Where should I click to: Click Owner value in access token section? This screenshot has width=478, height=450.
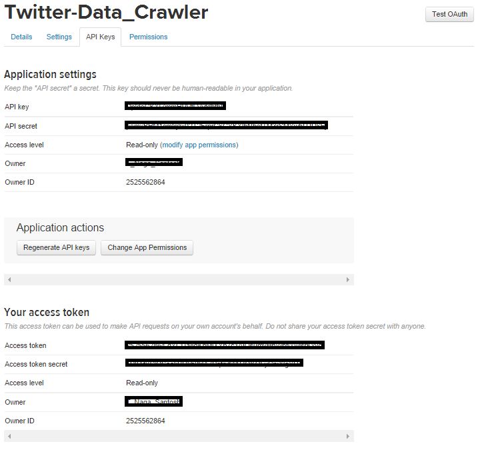tap(153, 401)
